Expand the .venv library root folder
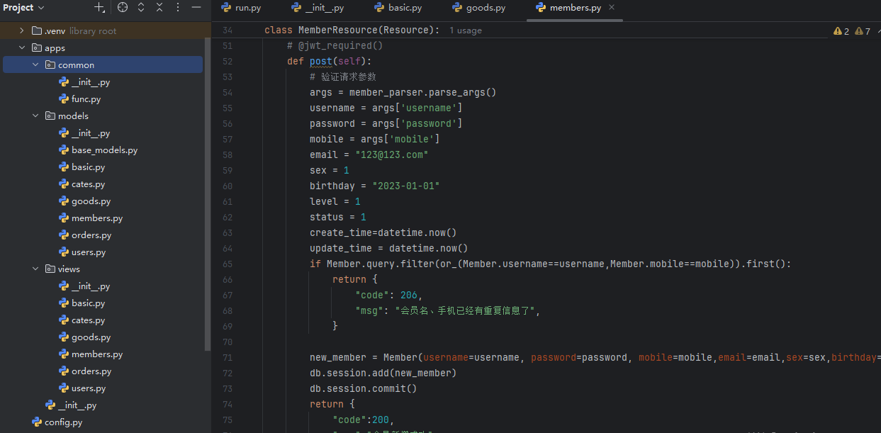Screen dimensions: 881x433 pos(21,30)
